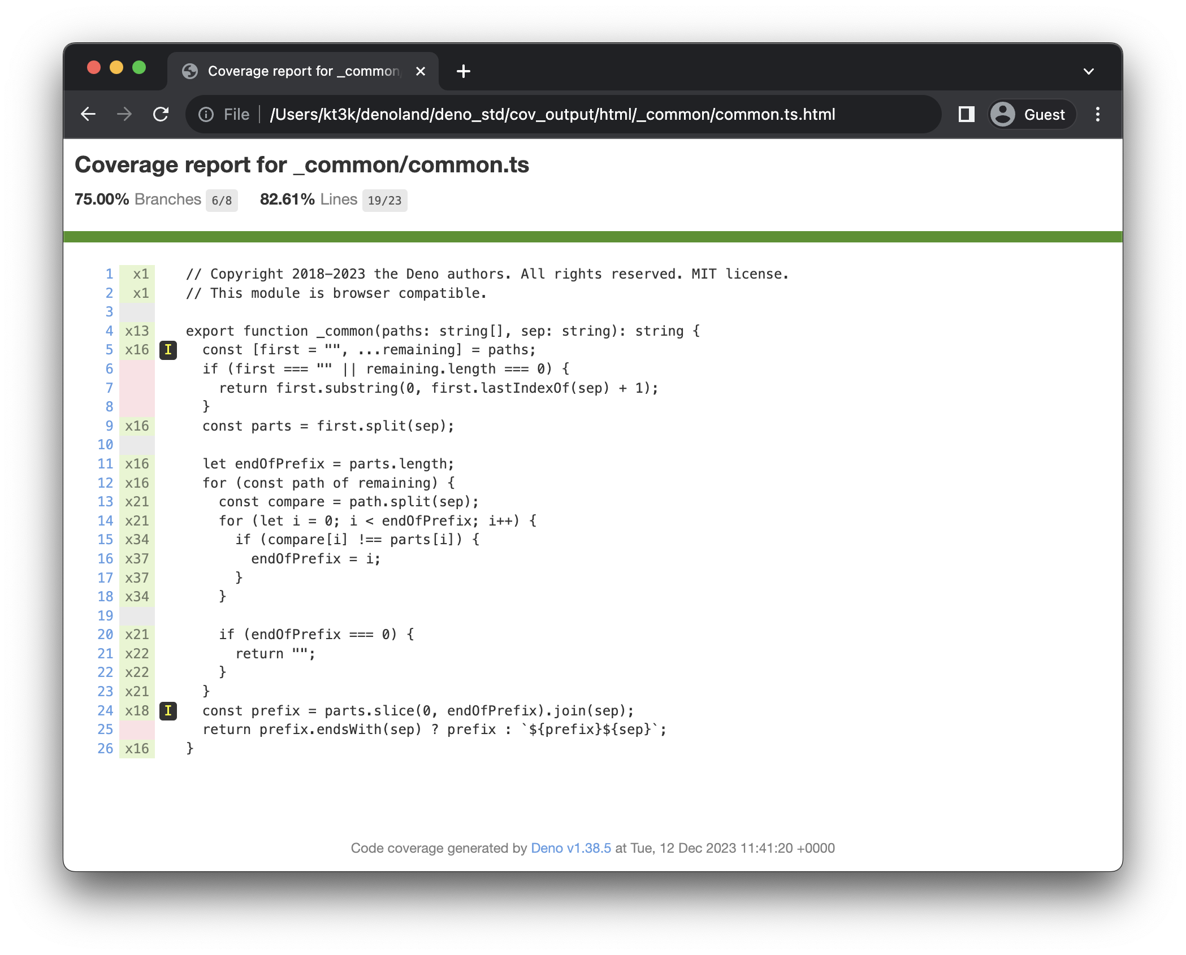Toggle the branch indicator on line 5

click(x=168, y=350)
